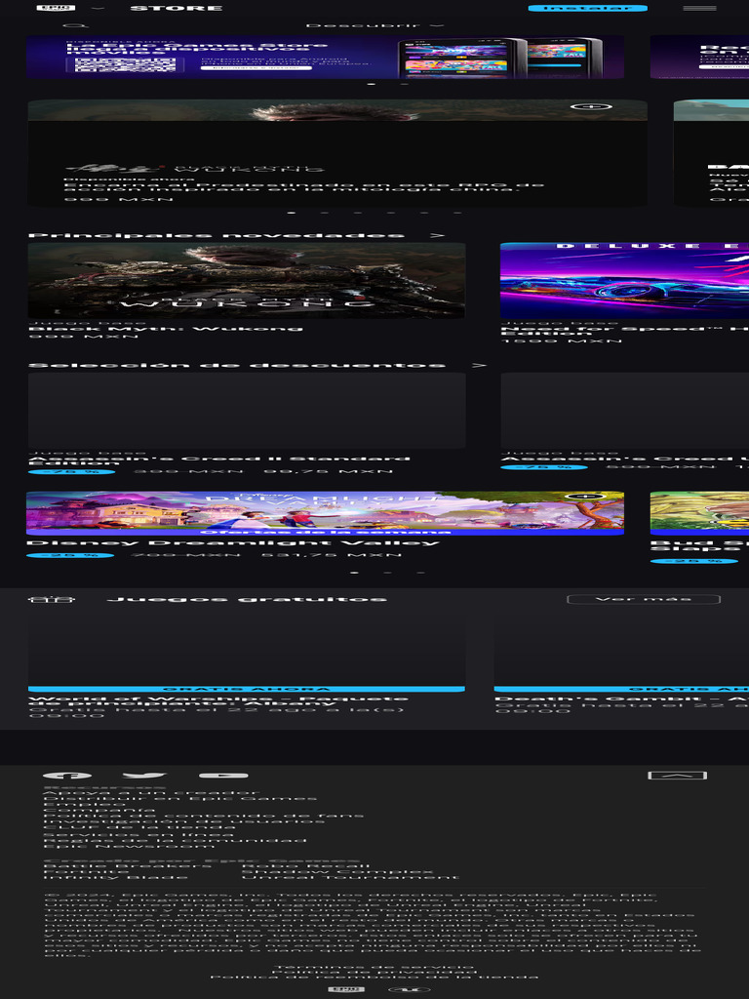Select last dot of hero carousel
The width and height of the screenshot is (749, 999).
click(x=456, y=212)
